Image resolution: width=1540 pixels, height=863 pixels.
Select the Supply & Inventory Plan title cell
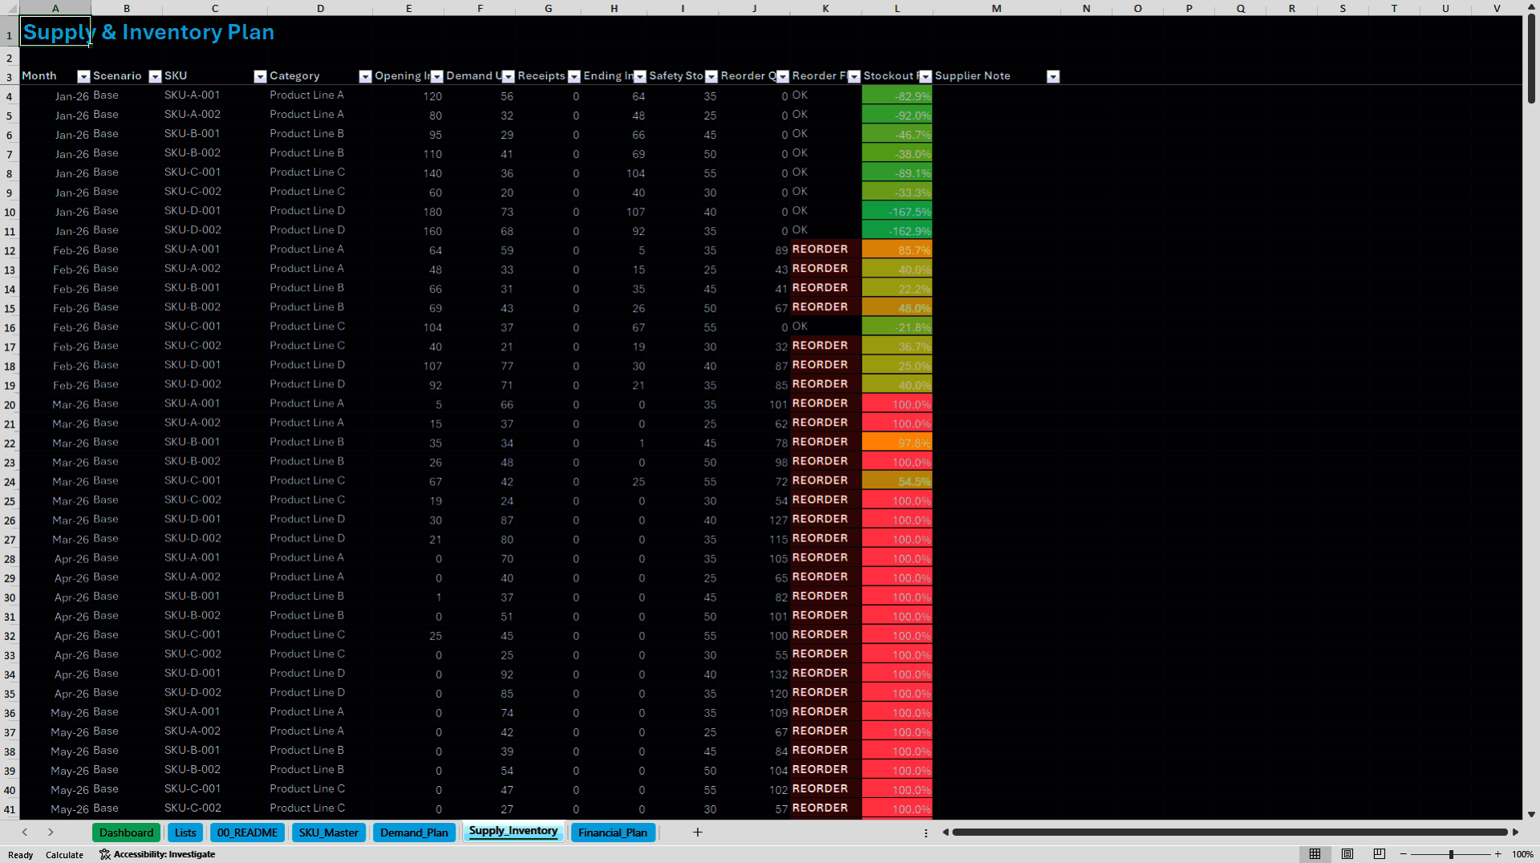[55, 32]
